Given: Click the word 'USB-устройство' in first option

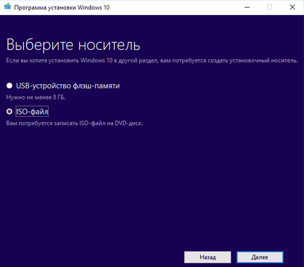Looking at the screenshot, I should (x=39, y=86).
